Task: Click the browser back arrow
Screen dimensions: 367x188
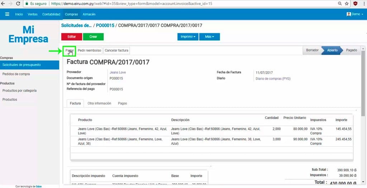Action: coord(4,4)
